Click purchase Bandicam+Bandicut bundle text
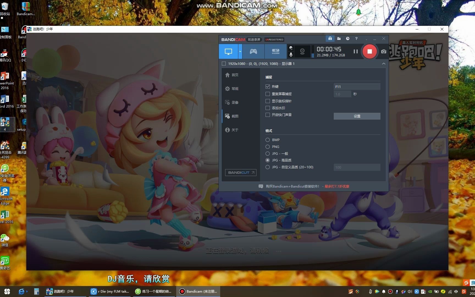 coord(292,186)
